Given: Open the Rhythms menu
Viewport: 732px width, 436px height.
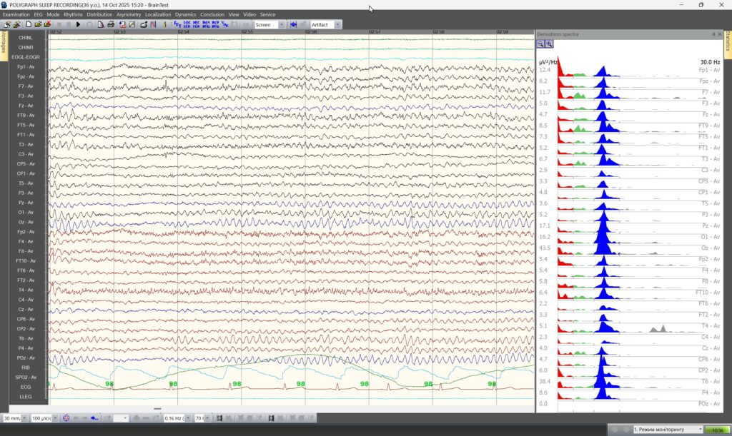Looking at the screenshot, I should [73, 14].
